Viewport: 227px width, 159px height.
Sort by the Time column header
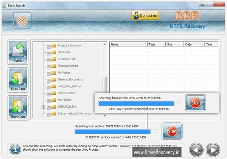pyautogui.click(x=211, y=44)
